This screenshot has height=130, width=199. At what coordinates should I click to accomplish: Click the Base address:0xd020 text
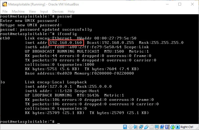48,73
